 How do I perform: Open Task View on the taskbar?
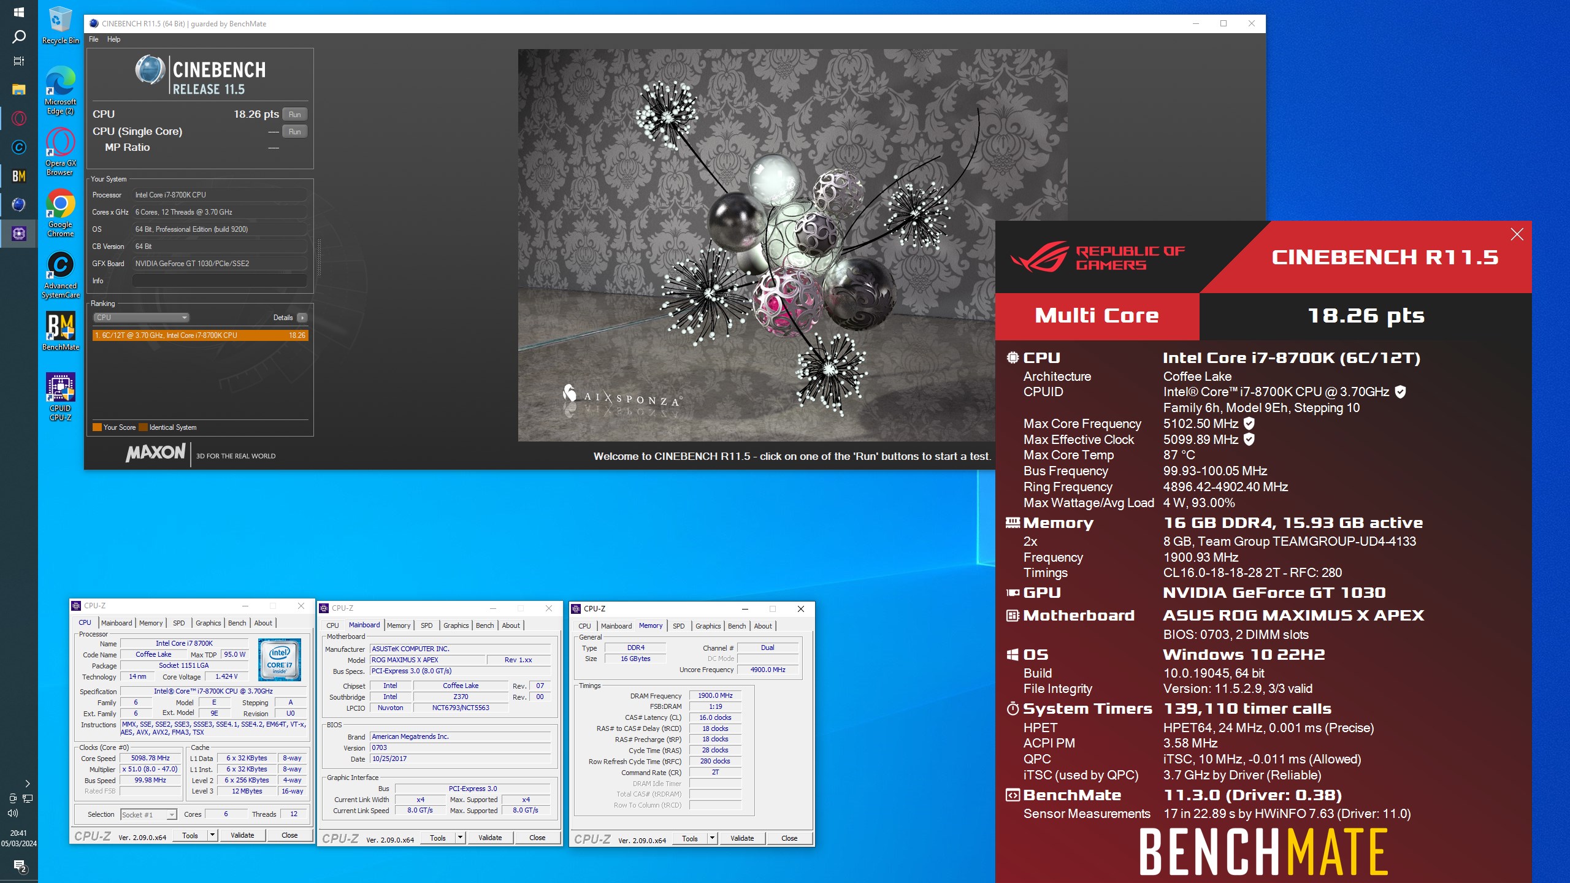pyautogui.click(x=18, y=61)
